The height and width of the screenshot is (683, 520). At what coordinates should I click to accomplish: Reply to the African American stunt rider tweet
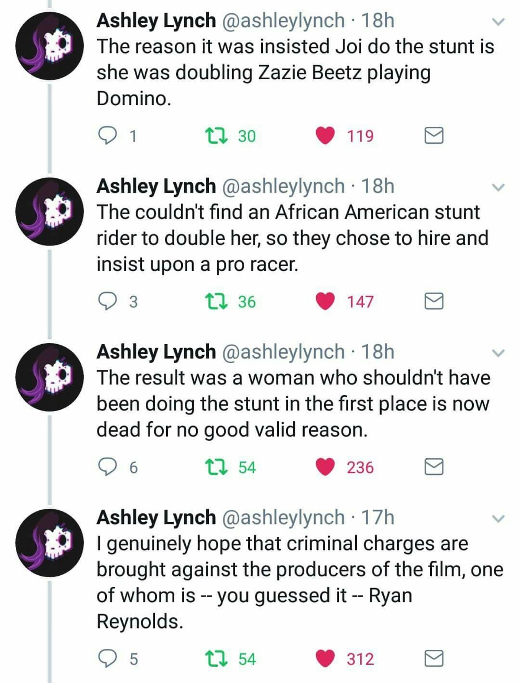click(107, 301)
